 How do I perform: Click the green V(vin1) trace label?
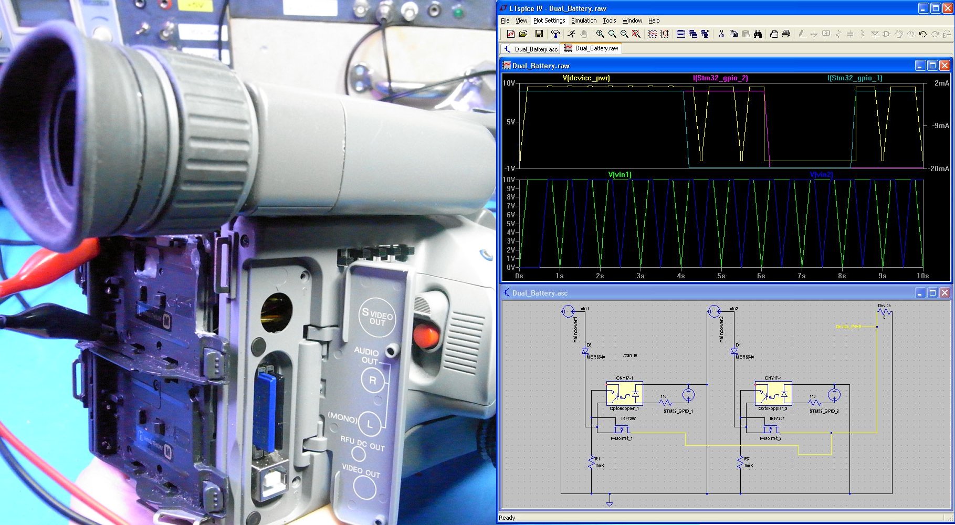pos(620,175)
